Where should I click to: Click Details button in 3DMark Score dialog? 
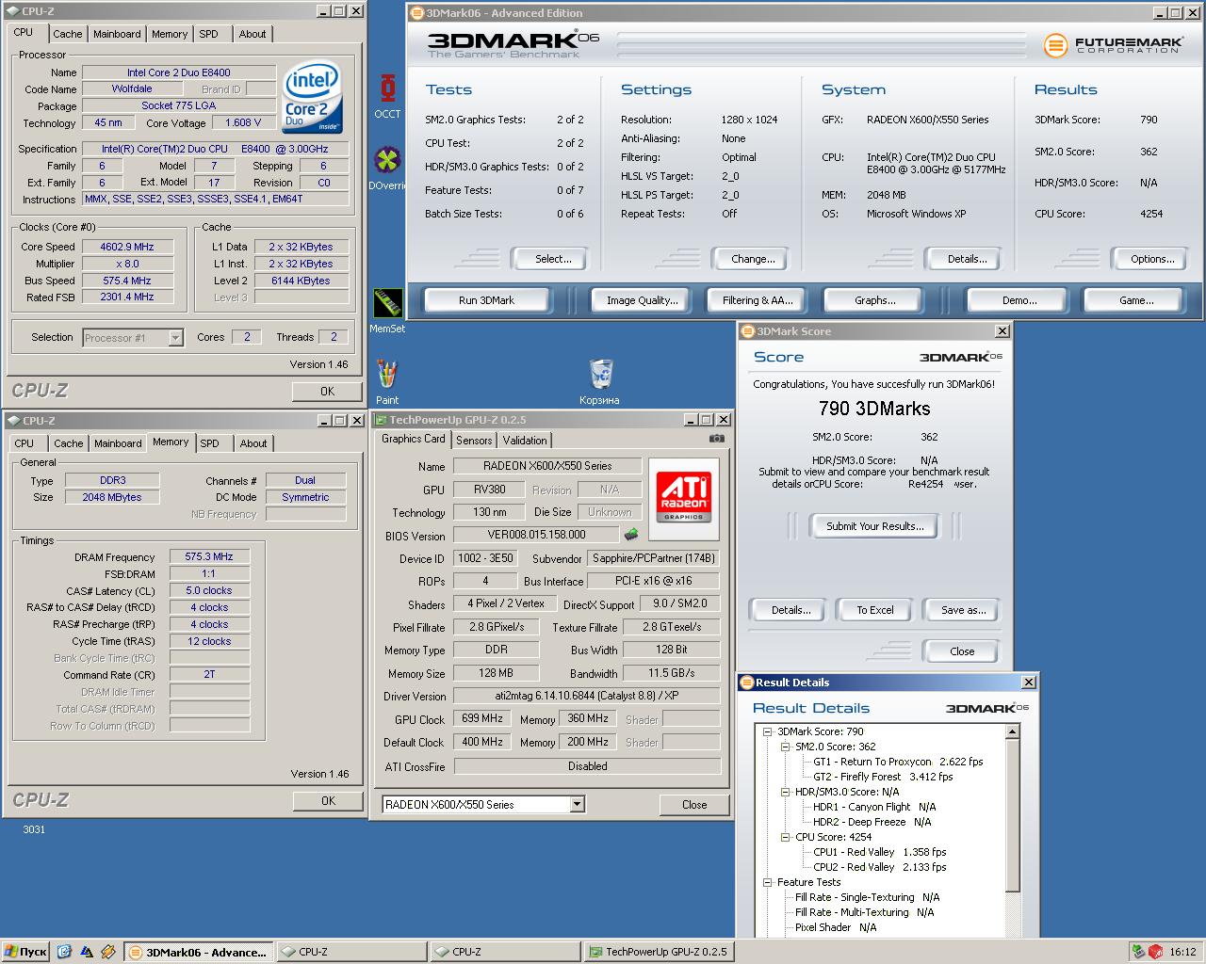click(790, 610)
